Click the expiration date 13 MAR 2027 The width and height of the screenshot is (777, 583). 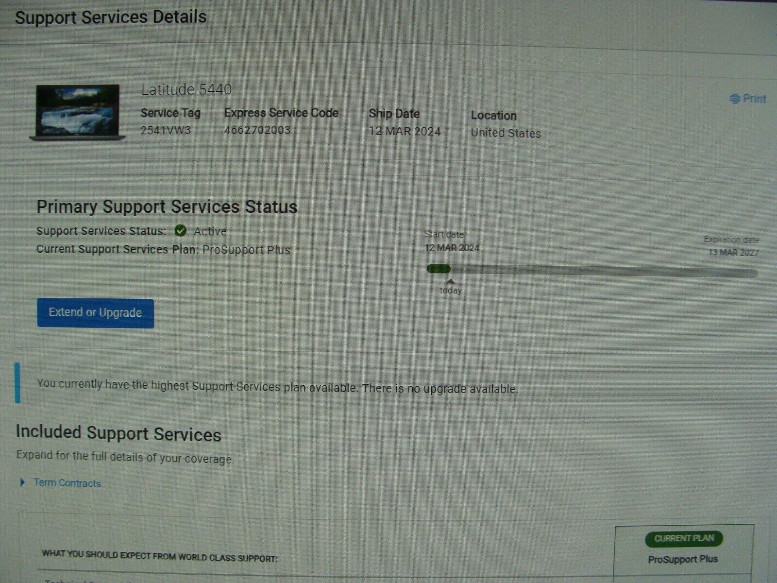[x=733, y=252]
